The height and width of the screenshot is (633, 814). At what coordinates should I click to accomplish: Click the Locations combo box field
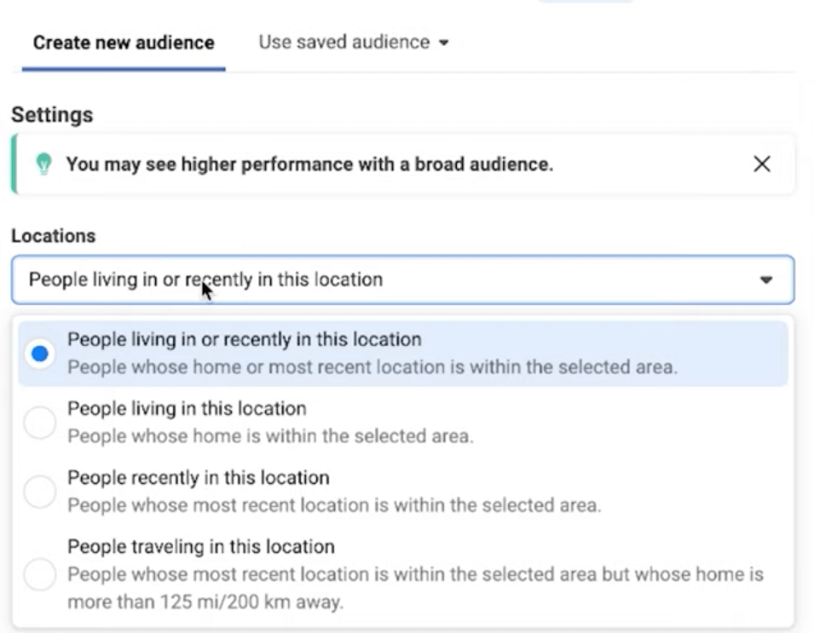[x=403, y=279]
